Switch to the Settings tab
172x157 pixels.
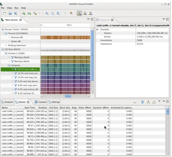pyautogui.click(x=54, y=102)
